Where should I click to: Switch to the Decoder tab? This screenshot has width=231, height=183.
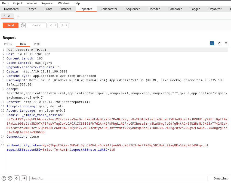point(154,9)
